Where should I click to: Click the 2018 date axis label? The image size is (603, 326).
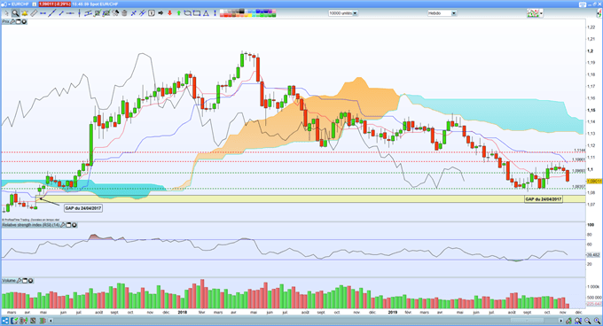(x=183, y=312)
